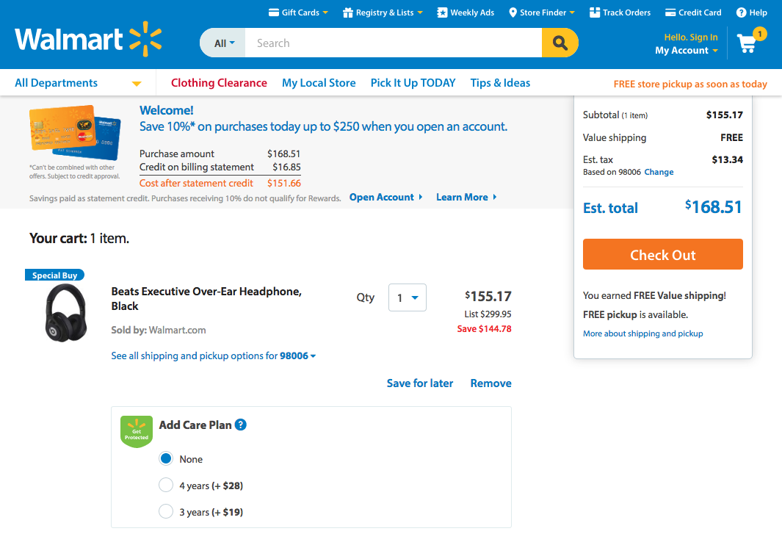Click the Care Plan help question icon
The image size is (782, 545).
point(241,425)
